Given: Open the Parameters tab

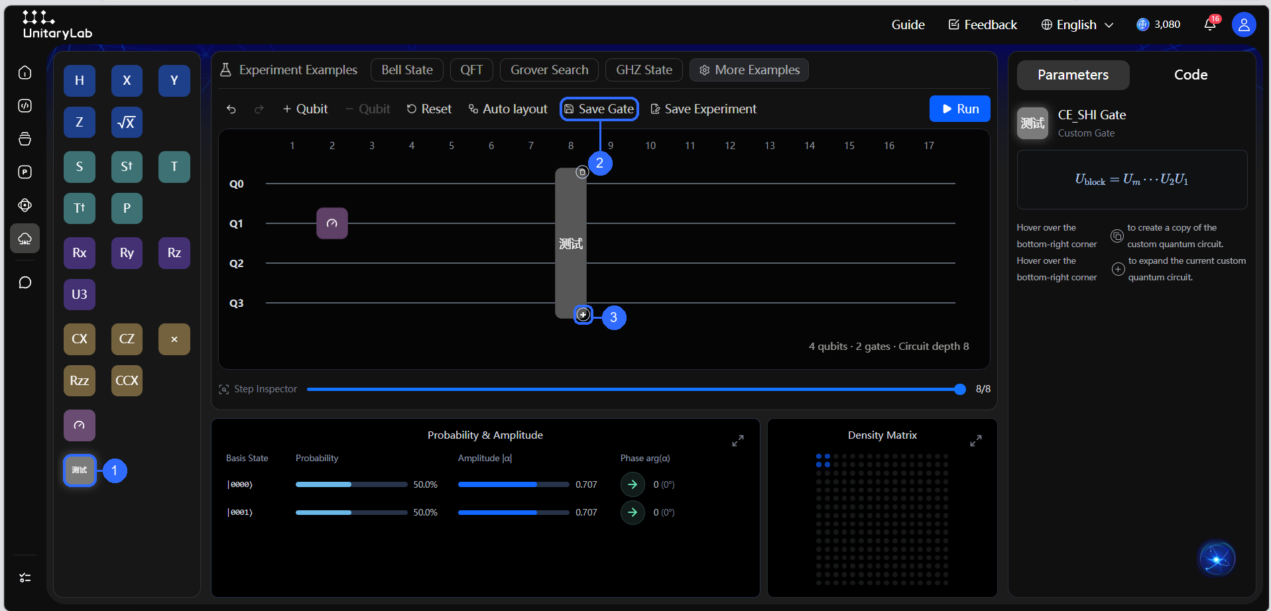Looking at the screenshot, I should 1073,75.
